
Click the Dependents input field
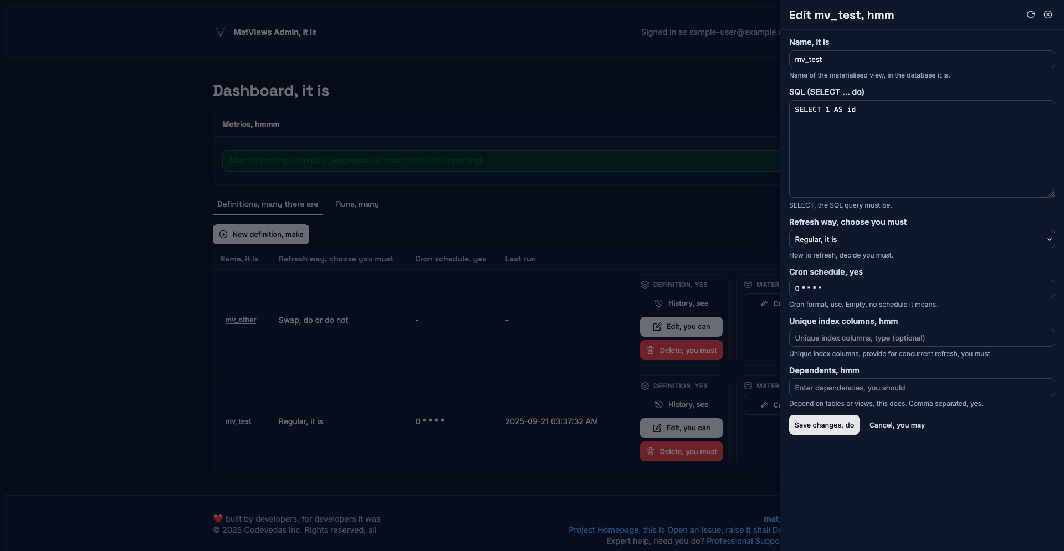[x=921, y=388]
